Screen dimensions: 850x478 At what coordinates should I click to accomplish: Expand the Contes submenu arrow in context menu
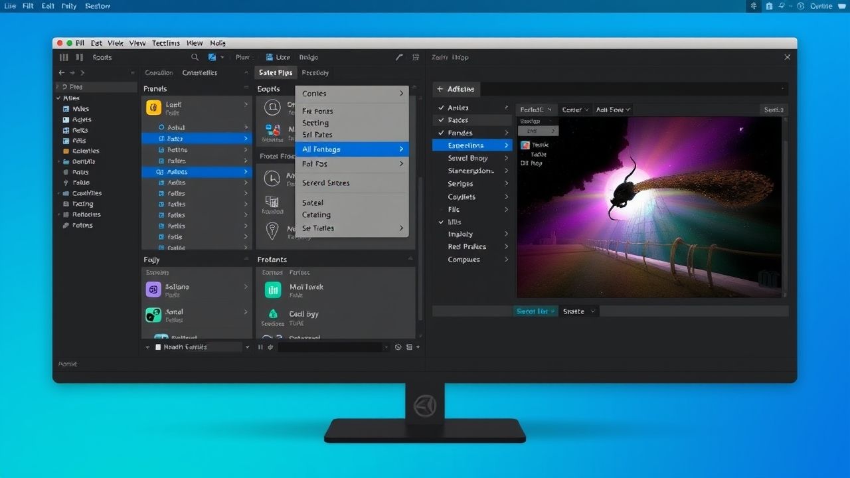click(401, 94)
